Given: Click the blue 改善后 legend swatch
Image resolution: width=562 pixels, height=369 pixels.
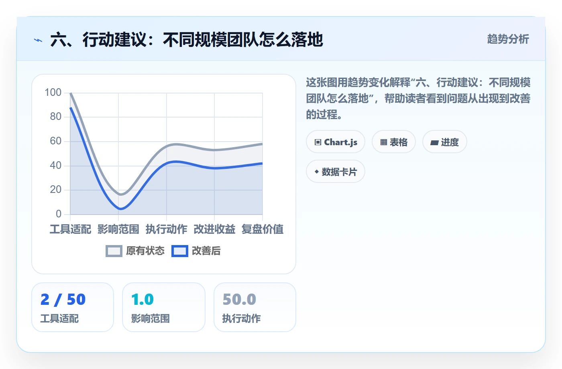Looking at the screenshot, I should click(x=180, y=251).
